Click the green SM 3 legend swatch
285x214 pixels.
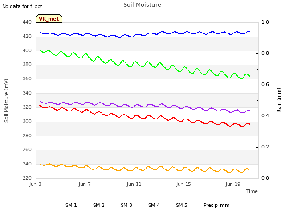114,206
